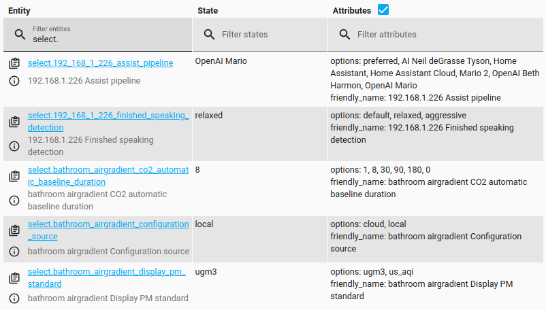Open the bathroom airgradient co2 baseline link
The width and height of the screenshot is (546, 310).
tap(108, 170)
